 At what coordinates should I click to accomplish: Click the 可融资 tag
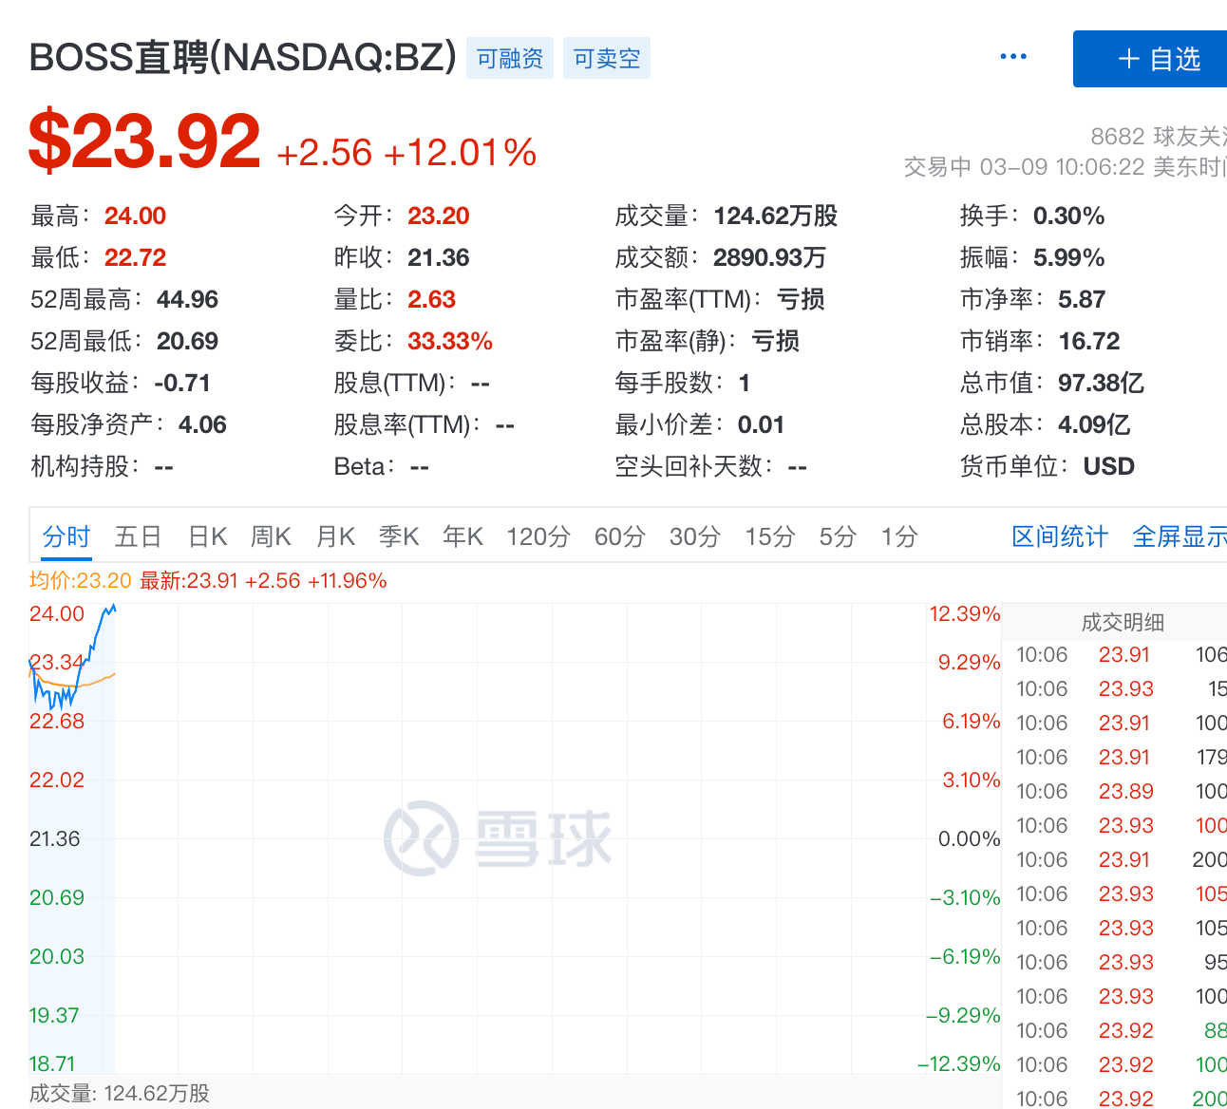(x=509, y=58)
